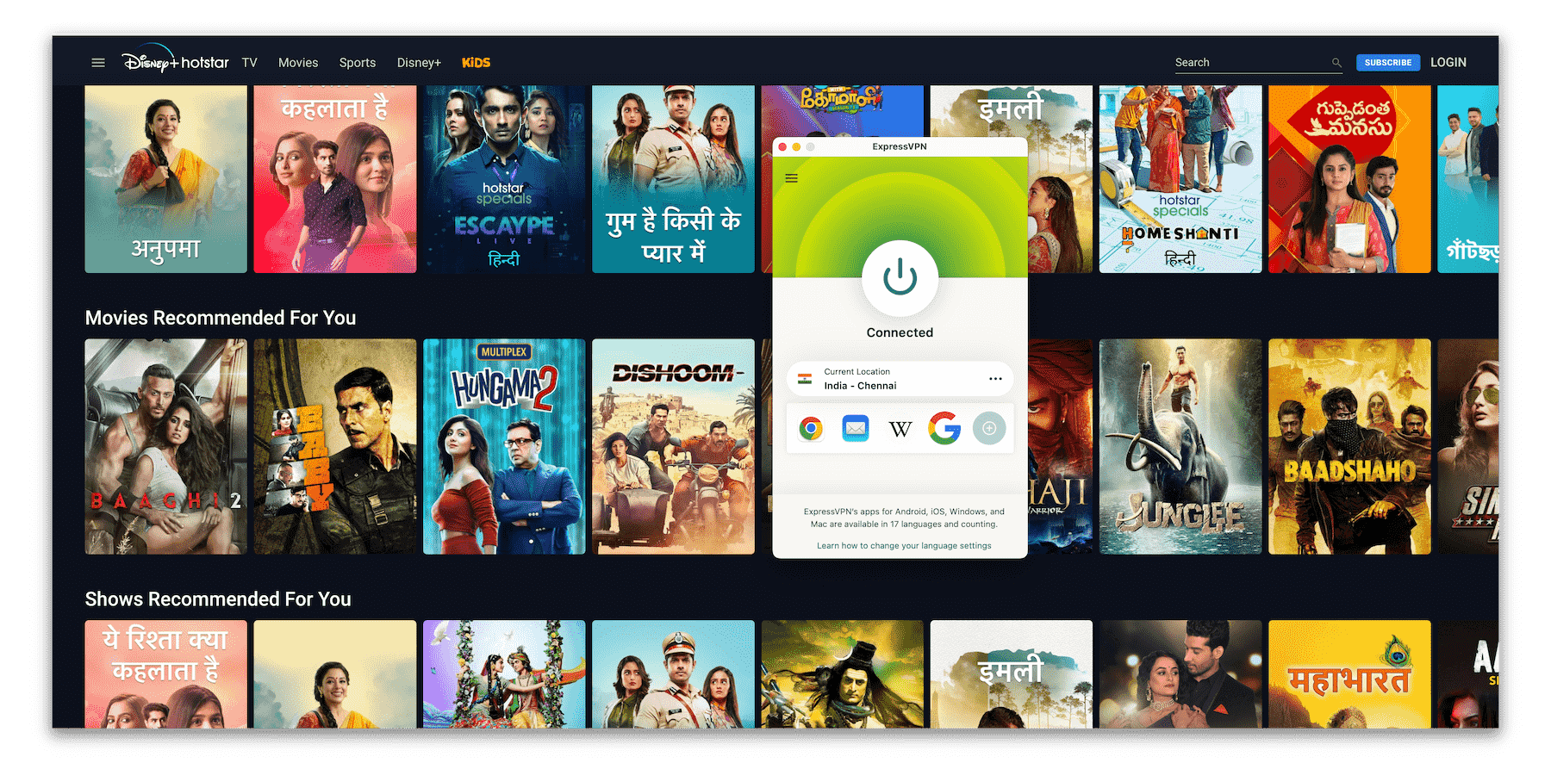Open the Junglee movie poster
The width and height of the screenshot is (1551, 763).
tap(1180, 446)
